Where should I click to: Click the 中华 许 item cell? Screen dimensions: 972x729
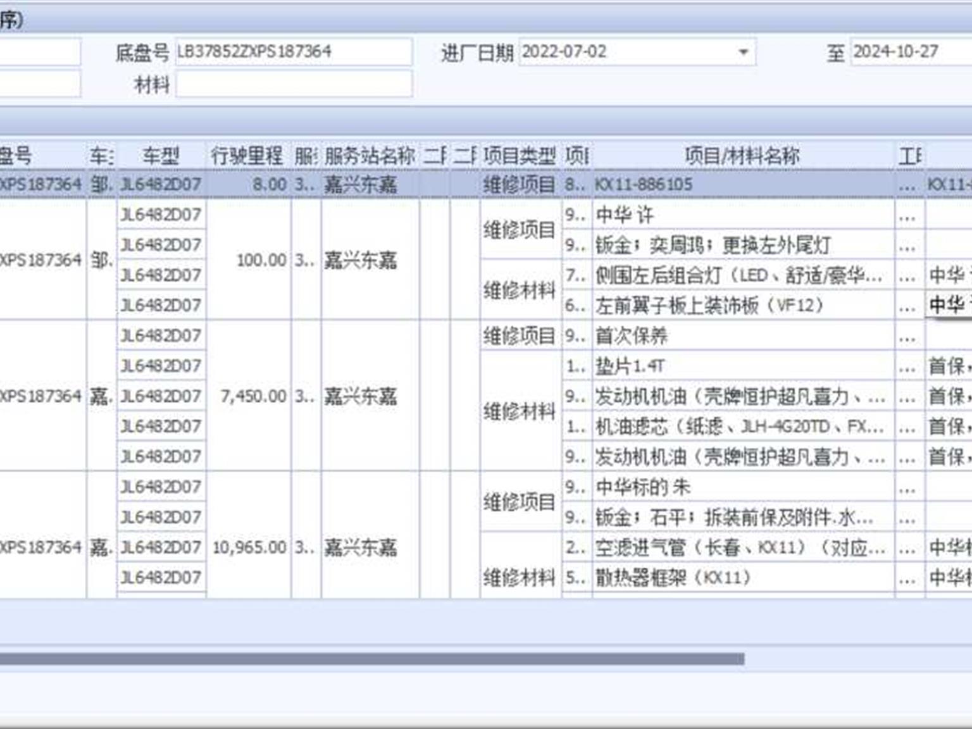743,215
